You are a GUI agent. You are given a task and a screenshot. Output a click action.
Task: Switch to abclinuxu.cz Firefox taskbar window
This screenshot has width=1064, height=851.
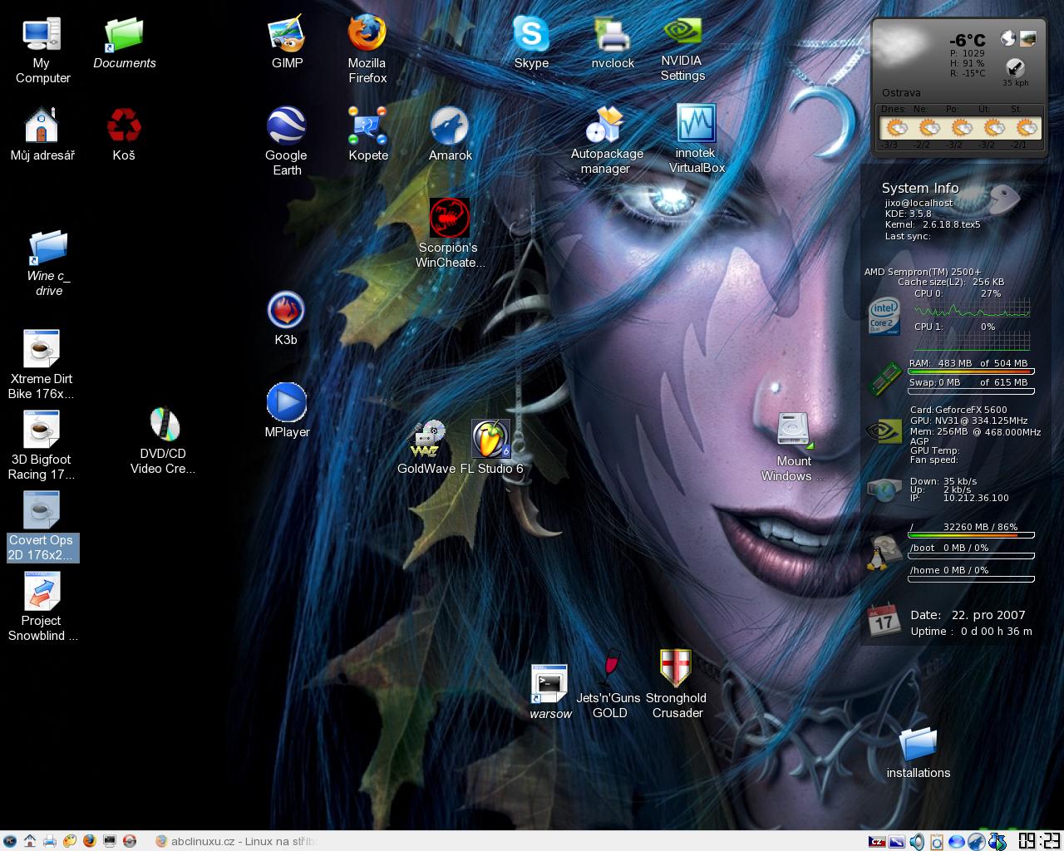(x=234, y=841)
